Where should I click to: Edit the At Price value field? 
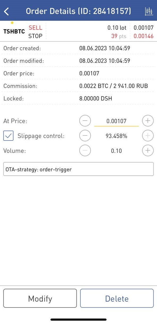[x=116, y=121]
